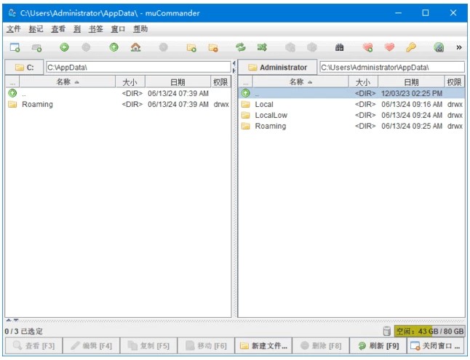Image resolution: width=470 pixels, height=360 pixels.
Task: Open the 文件 menu
Action: [x=13, y=29]
